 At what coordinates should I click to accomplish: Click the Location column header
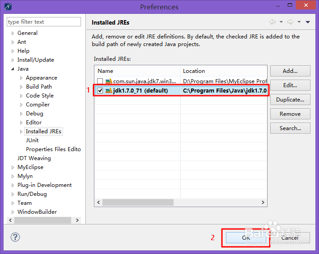224,71
